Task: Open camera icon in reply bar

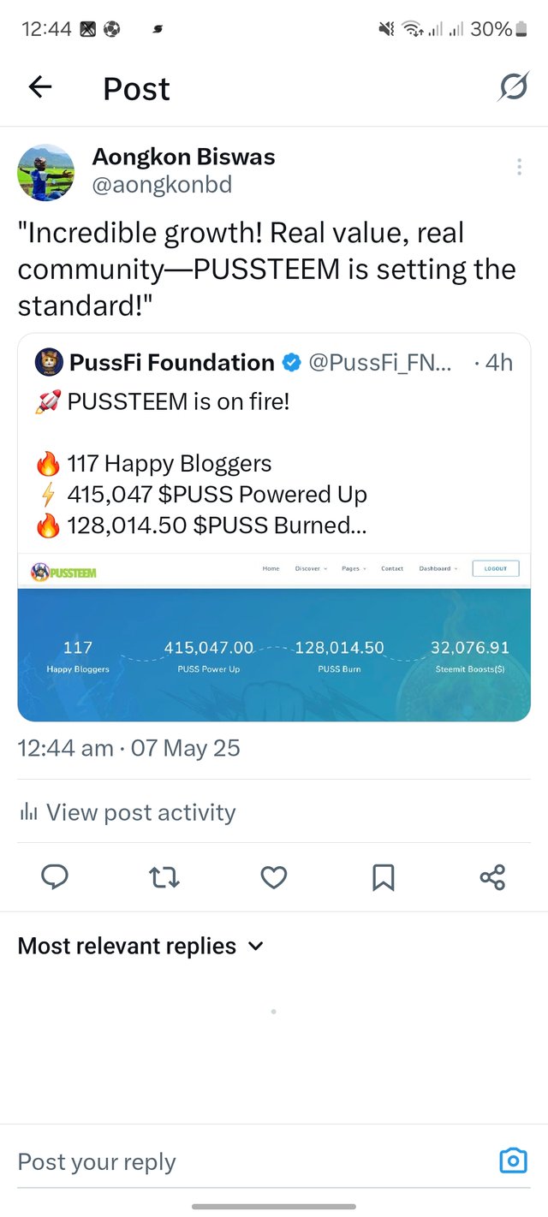Action: coord(513,1161)
